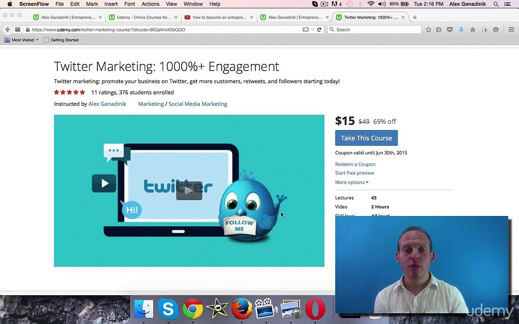Switch to the Udemy - Online Courses tab
This screenshot has width=519, height=324.
[x=144, y=17]
